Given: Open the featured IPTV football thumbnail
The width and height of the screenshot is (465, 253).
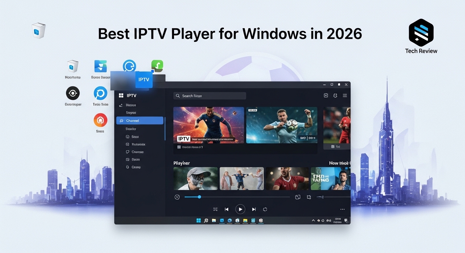Looking at the screenshot, I should point(208,125).
